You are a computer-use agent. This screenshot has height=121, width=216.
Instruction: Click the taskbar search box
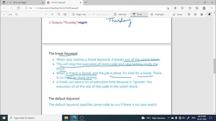pyautogui.click(x=35, y=118)
